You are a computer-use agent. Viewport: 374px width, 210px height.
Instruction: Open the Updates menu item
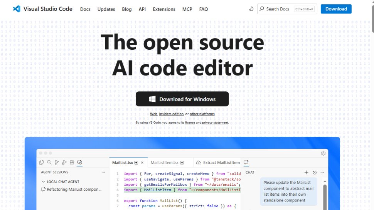pos(106,9)
